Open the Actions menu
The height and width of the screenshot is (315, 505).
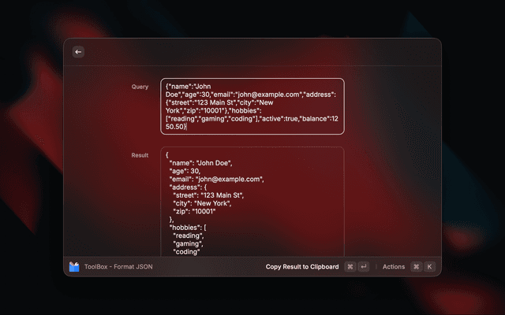point(394,267)
